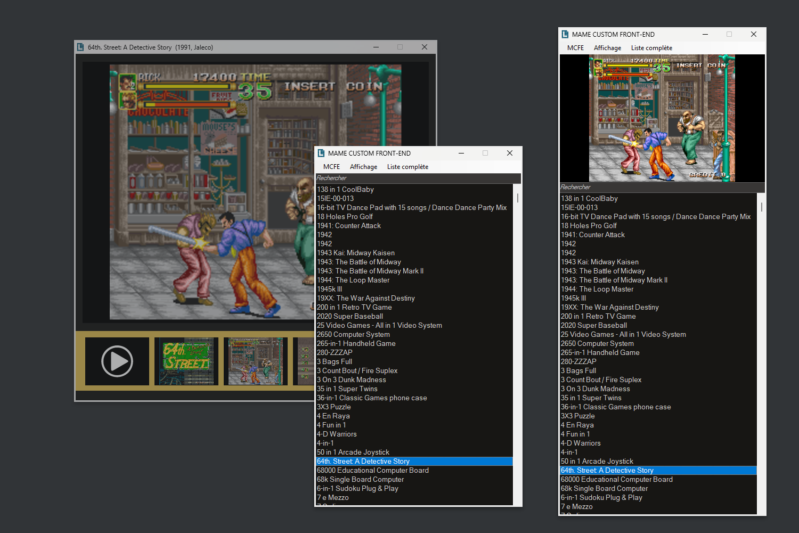Select "16-bit TV Dance Pad" entry in center window

click(x=414, y=207)
